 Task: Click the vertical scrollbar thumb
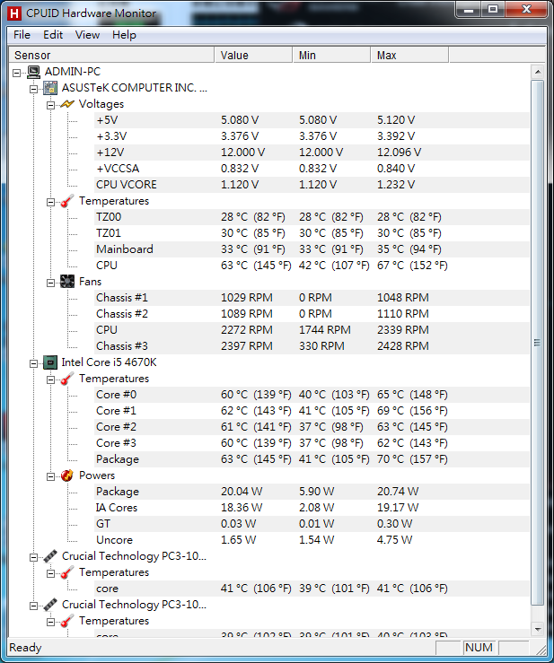click(x=538, y=343)
